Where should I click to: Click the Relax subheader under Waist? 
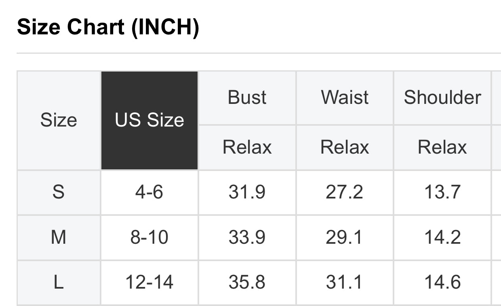(345, 147)
